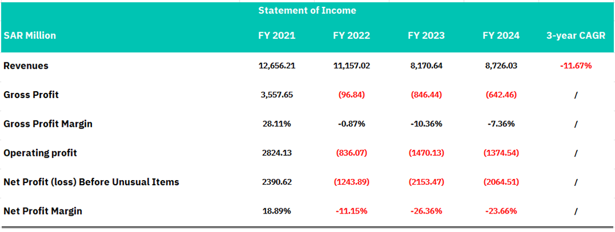Select the FY 2024 net loss (2064.51)
This screenshot has width=615, height=232.
[x=501, y=182]
